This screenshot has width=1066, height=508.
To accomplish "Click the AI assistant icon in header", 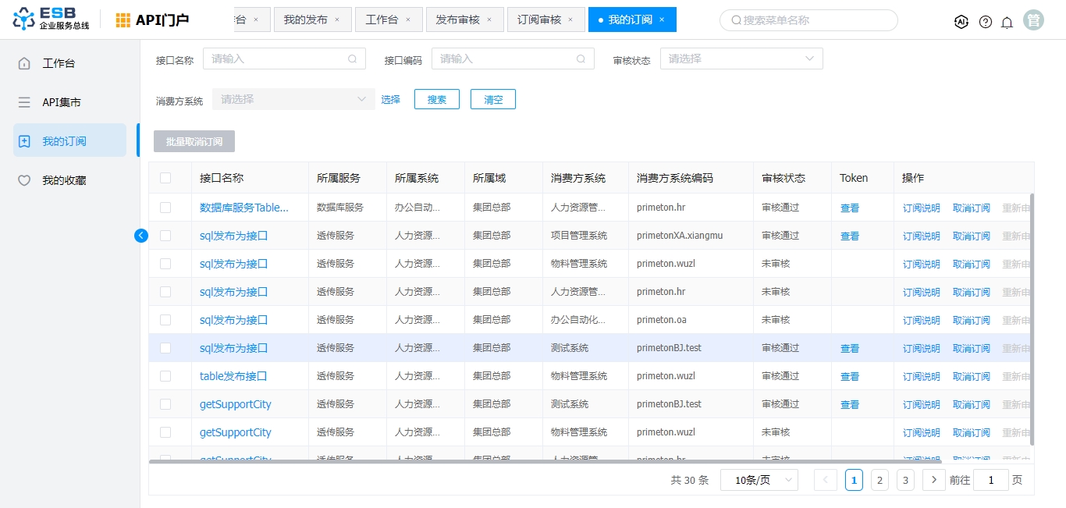I will (x=961, y=22).
